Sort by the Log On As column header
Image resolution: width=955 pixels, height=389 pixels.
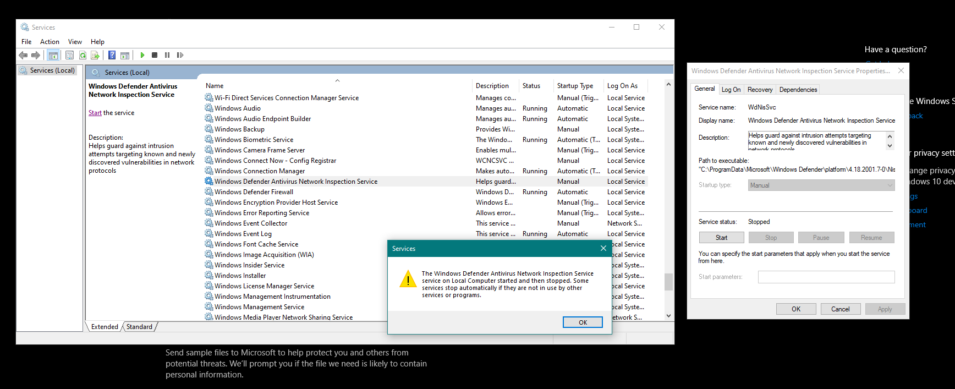point(625,86)
